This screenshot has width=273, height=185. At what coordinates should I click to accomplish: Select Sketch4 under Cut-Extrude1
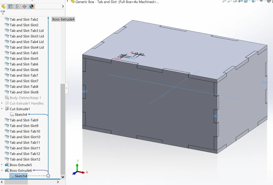pyautogui.click(x=21, y=114)
